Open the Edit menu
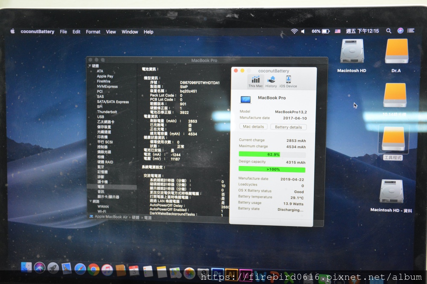Viewport: 427px width, 284px height. point(76,32)
